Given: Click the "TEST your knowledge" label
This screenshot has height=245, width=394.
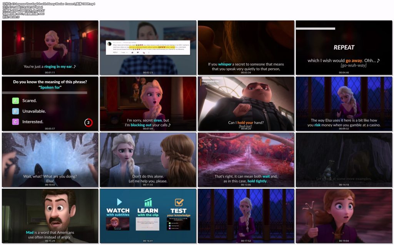Looking at the screenshot, I should pos(179,212).
